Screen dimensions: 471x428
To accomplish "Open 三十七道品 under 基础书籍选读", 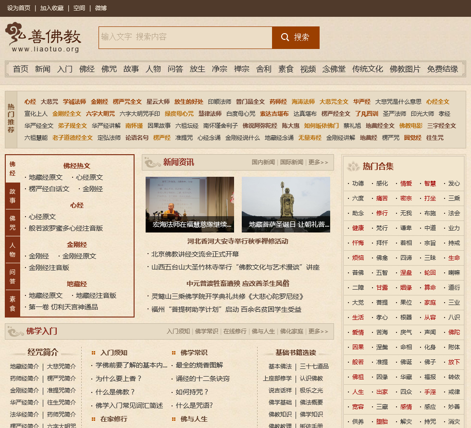I will point(314,366).
